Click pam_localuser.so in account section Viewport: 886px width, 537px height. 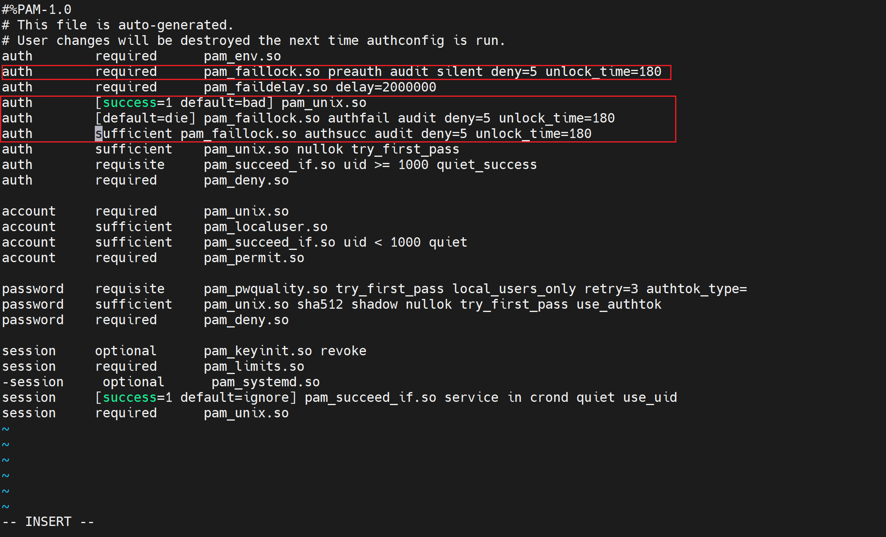266,227
